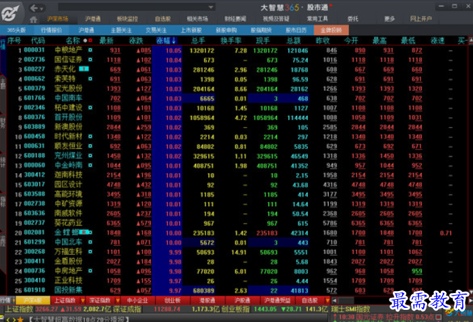Open the dropdown arrow next to 上证指数 tab

82,300
